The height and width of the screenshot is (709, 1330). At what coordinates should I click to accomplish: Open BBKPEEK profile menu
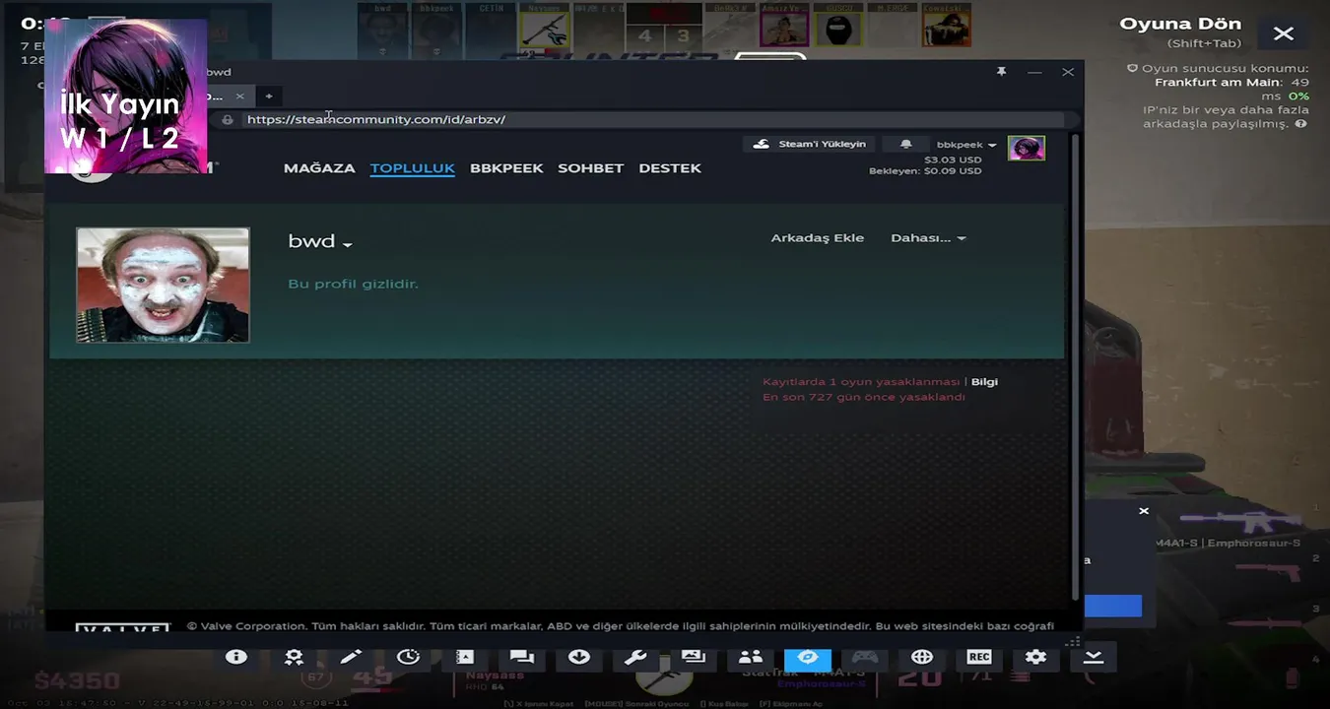506,168
